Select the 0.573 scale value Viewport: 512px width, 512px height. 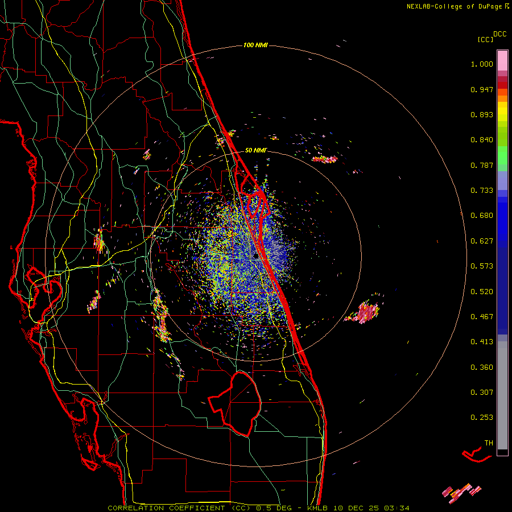tap(482, 266)
